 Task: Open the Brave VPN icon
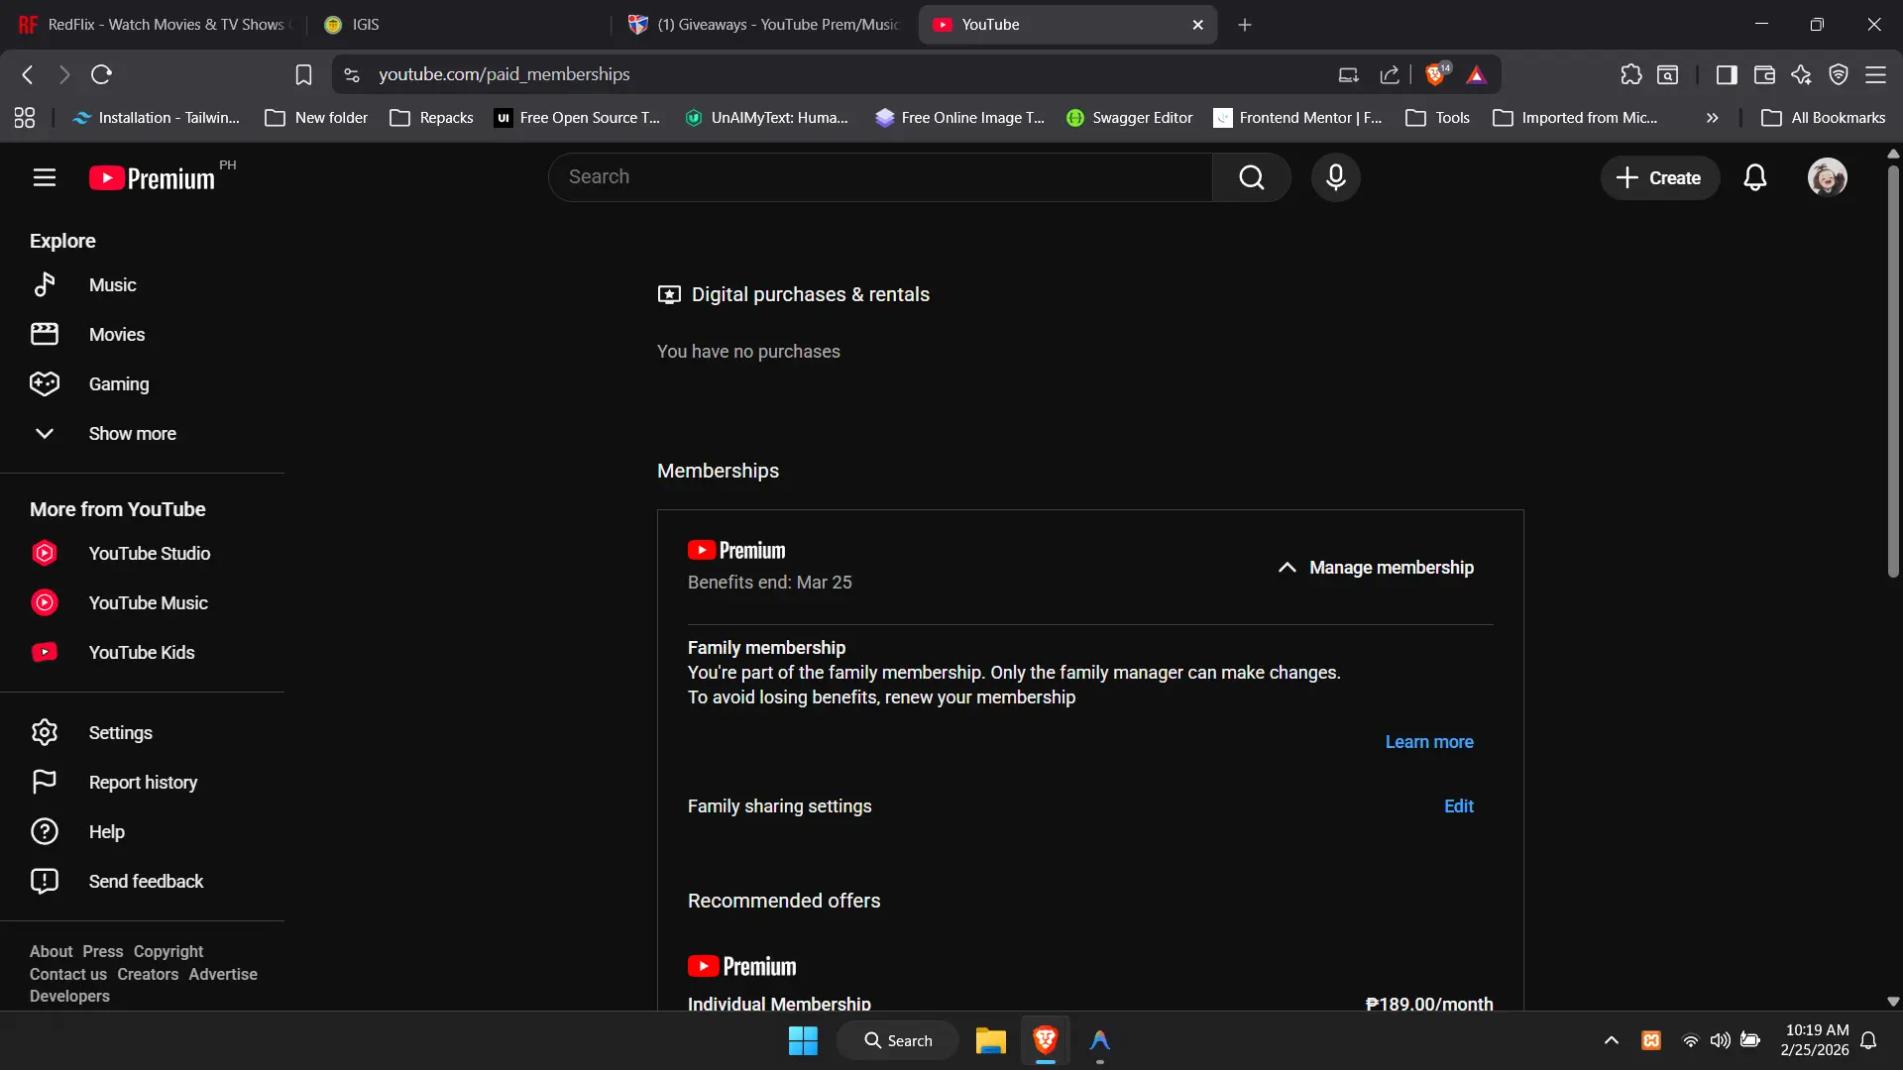(x=1839, y=74)
